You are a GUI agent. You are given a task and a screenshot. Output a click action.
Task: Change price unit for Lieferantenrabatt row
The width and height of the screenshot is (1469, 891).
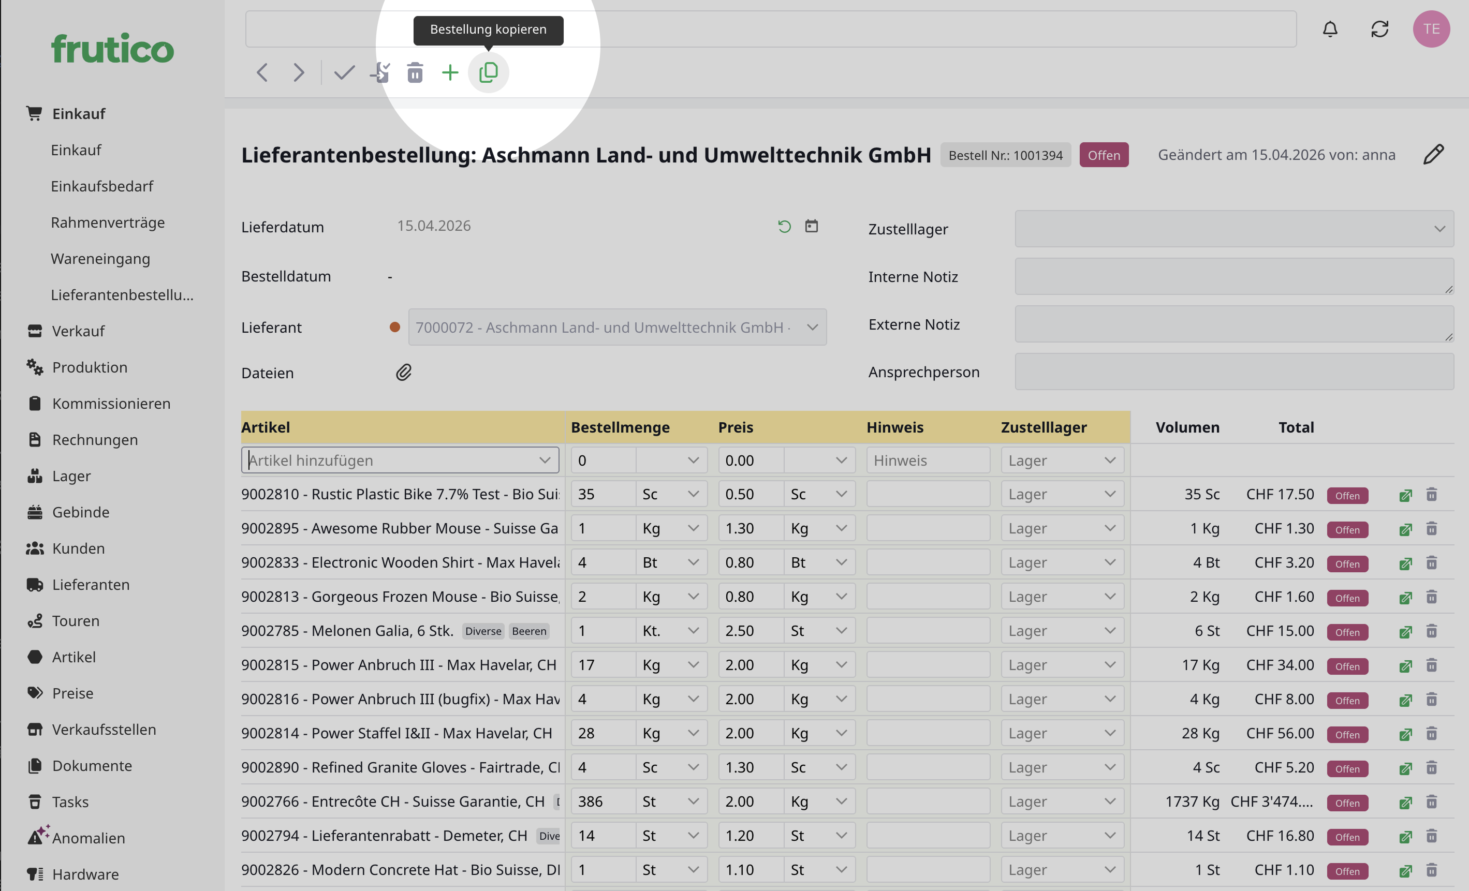coord(819,836)
